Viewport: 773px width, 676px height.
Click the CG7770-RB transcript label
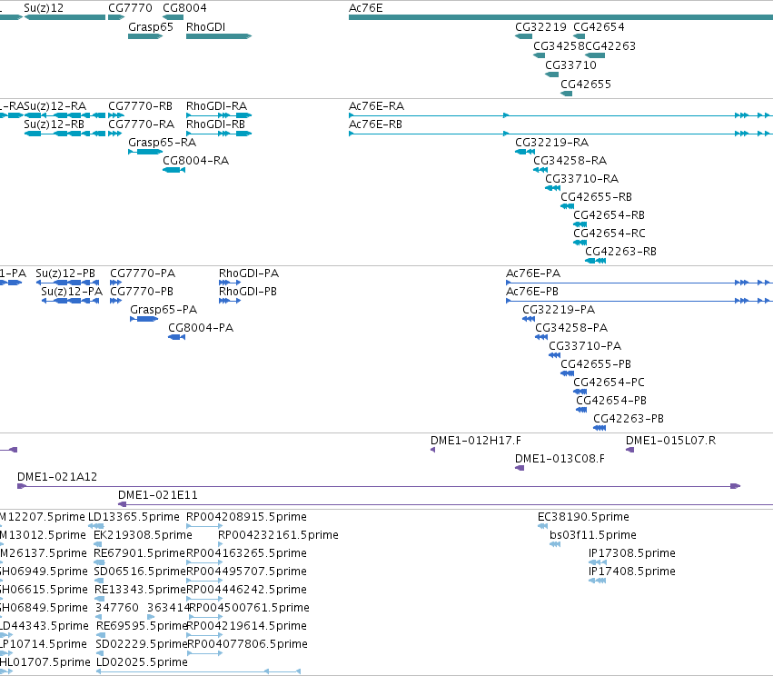point(140,106)
